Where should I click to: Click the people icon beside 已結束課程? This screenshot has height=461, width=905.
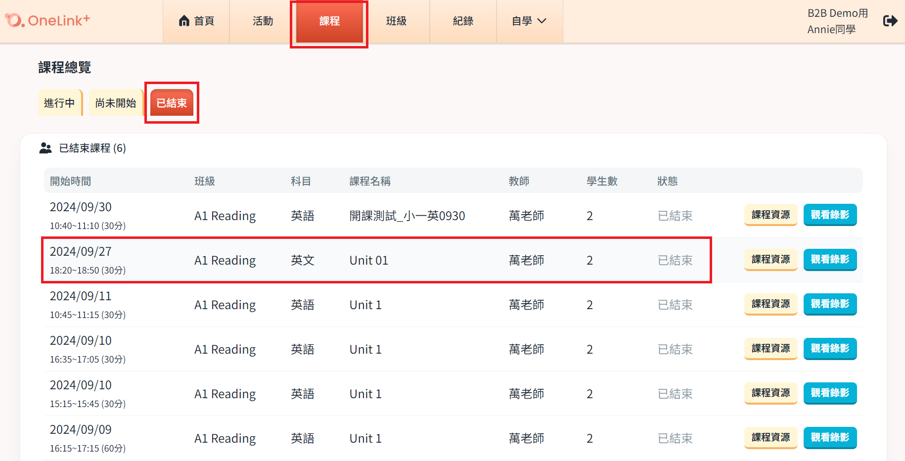tap(45, 148)
